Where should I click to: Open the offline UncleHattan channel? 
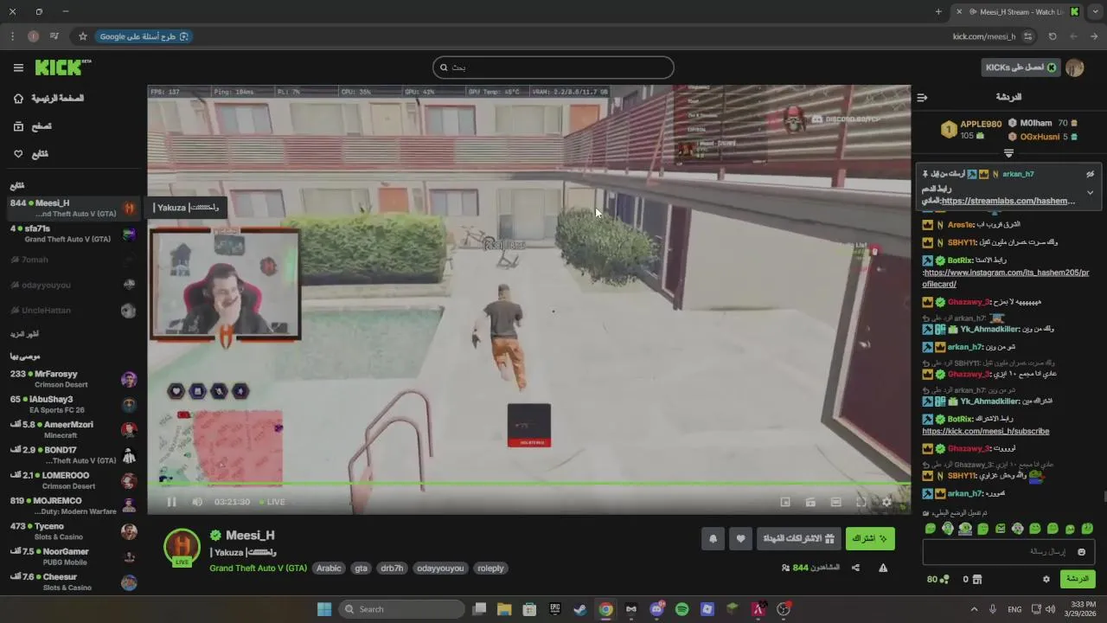tap(74, 310)
